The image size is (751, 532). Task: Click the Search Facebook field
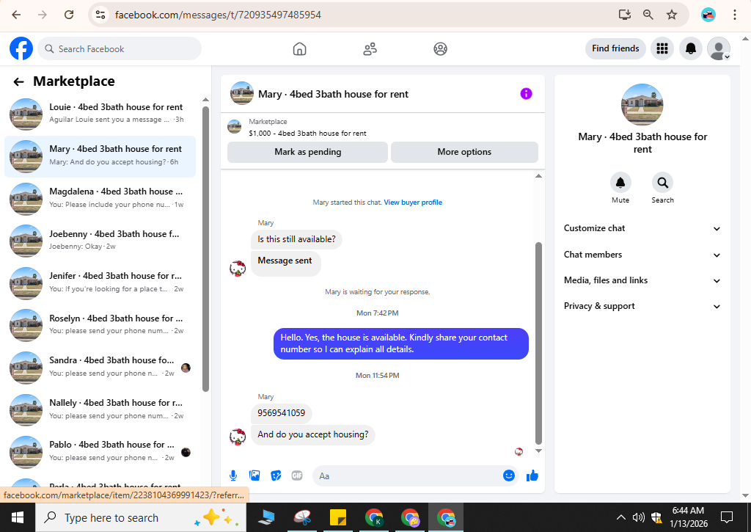click(120, 49)
